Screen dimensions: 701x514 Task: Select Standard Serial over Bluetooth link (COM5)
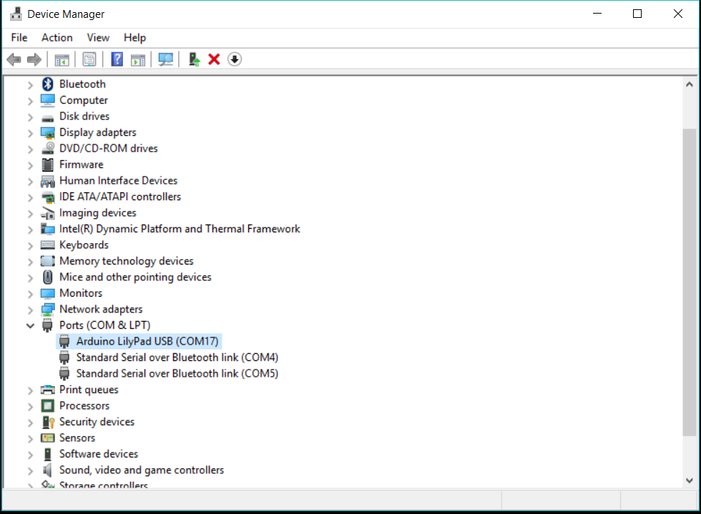pyautogui.click(x=177, y=374)
